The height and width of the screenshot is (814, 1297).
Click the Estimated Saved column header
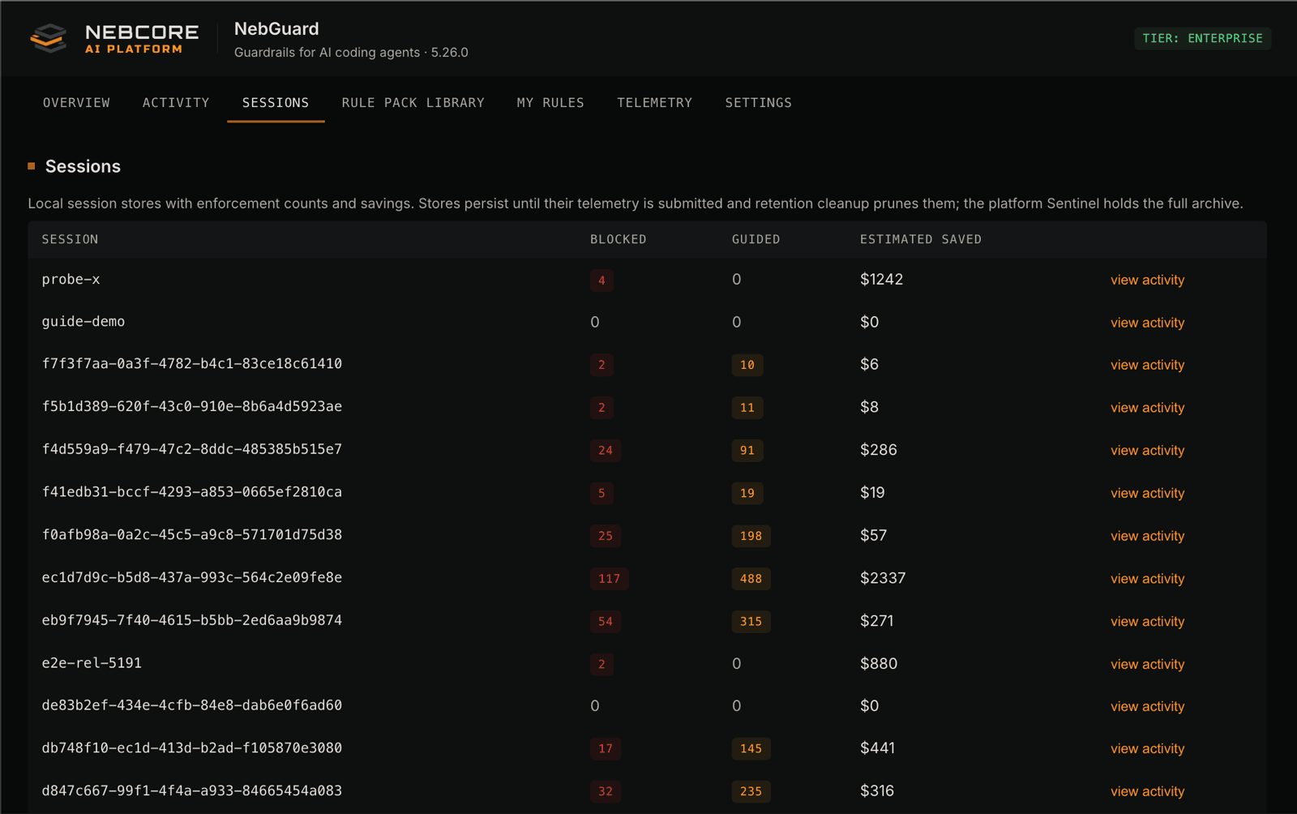tap(920, 239)
